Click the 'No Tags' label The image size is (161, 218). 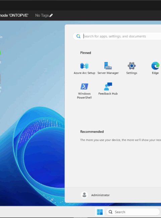pos(42,15)
